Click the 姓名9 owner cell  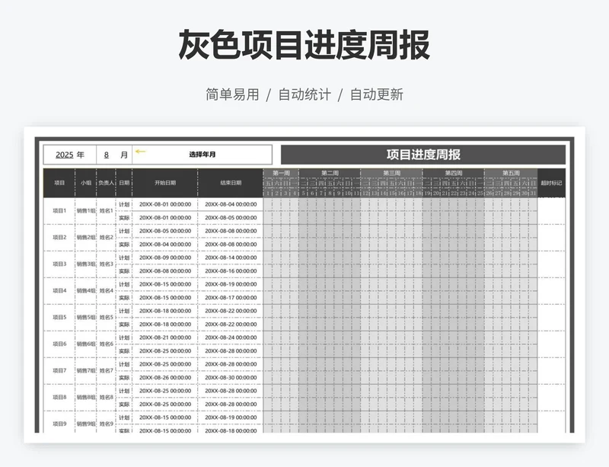coord(106,424)
